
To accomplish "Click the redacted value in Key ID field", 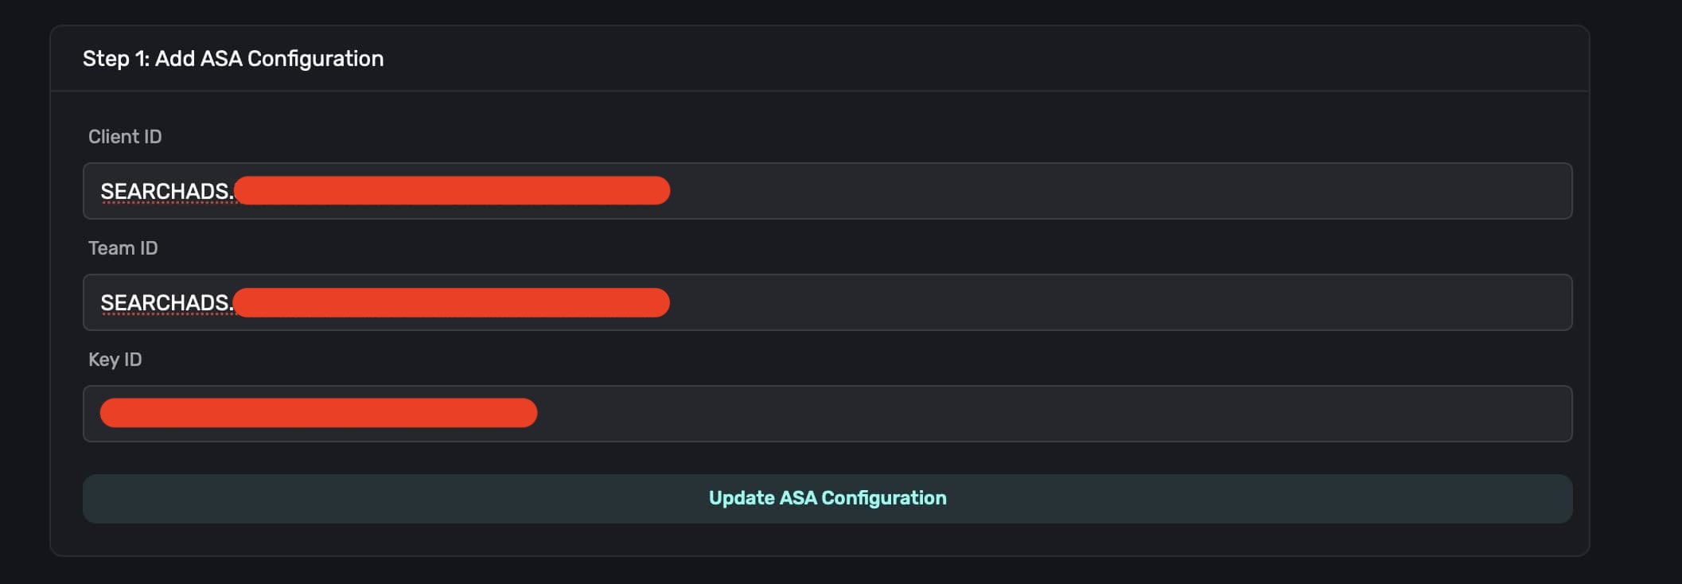I will click(x=318, y=413).
